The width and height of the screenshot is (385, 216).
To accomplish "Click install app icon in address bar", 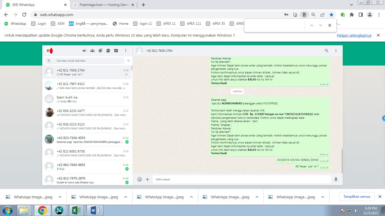I will 295,15.
